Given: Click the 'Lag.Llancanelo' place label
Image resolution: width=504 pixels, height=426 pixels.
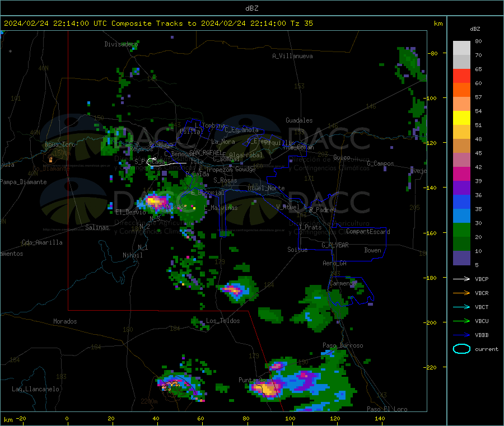Looking at the screenshot, I should [x=35, y=389].
